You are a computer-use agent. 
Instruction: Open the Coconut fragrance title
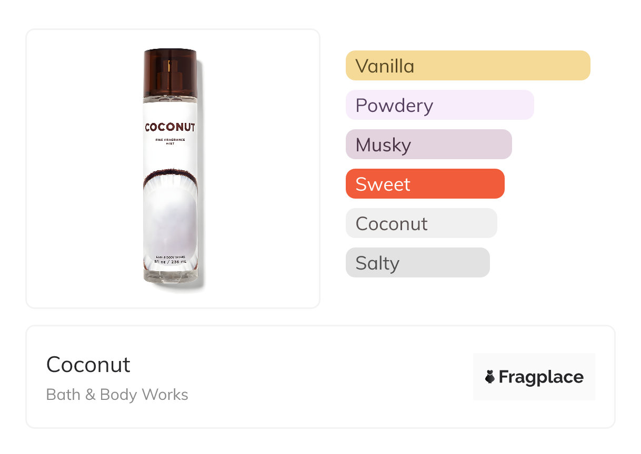pyautogui.click(x=88, y=365)
